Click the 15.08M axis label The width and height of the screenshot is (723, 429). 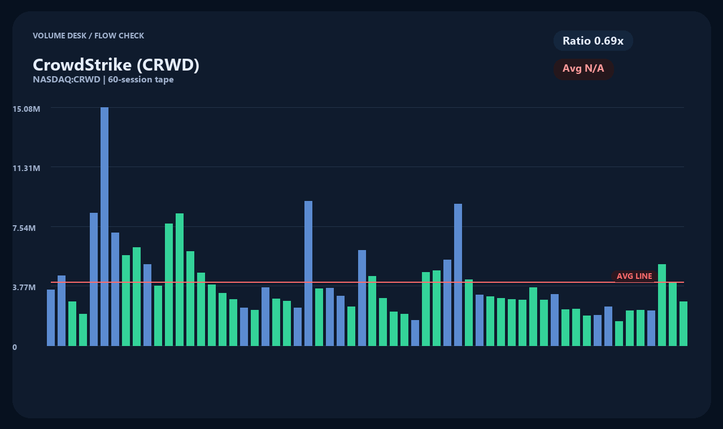27,108
